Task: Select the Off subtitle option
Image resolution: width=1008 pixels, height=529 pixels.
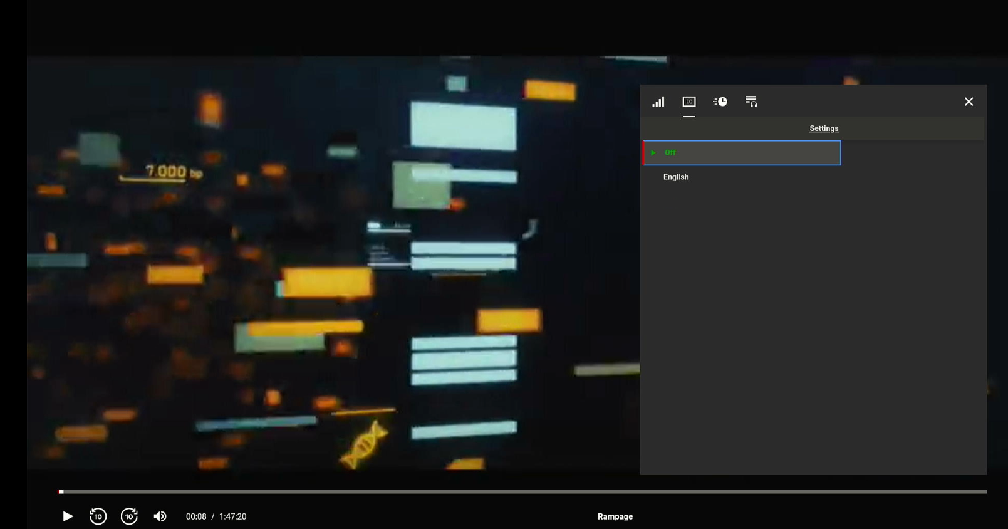Action: 742,153
